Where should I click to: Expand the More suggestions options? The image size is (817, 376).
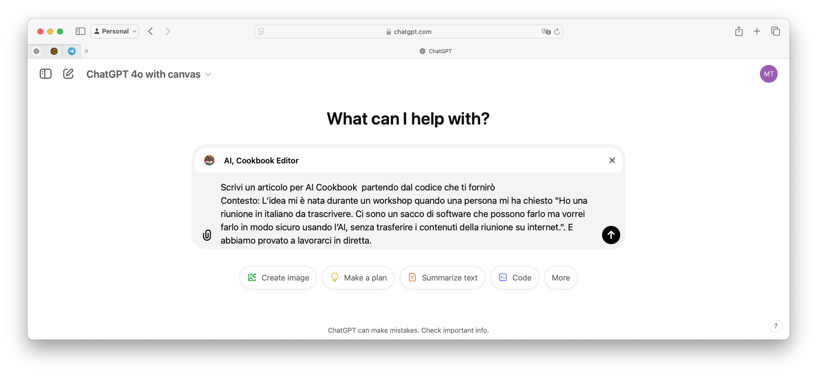coord(561,278)
